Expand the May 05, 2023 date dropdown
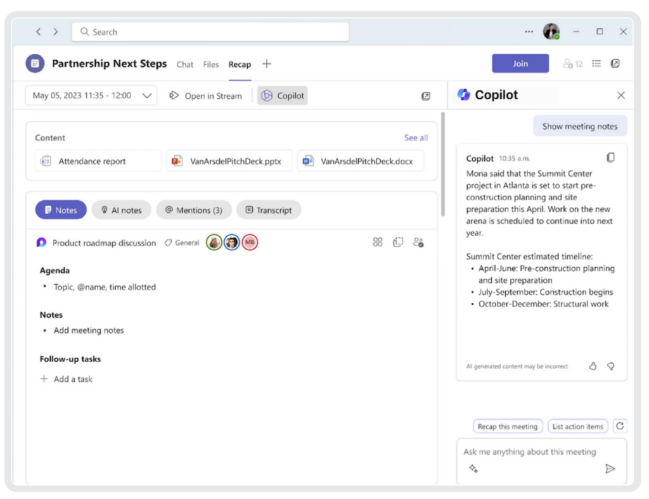The width and height of the screenshot is (649, 499). (91, 96)
